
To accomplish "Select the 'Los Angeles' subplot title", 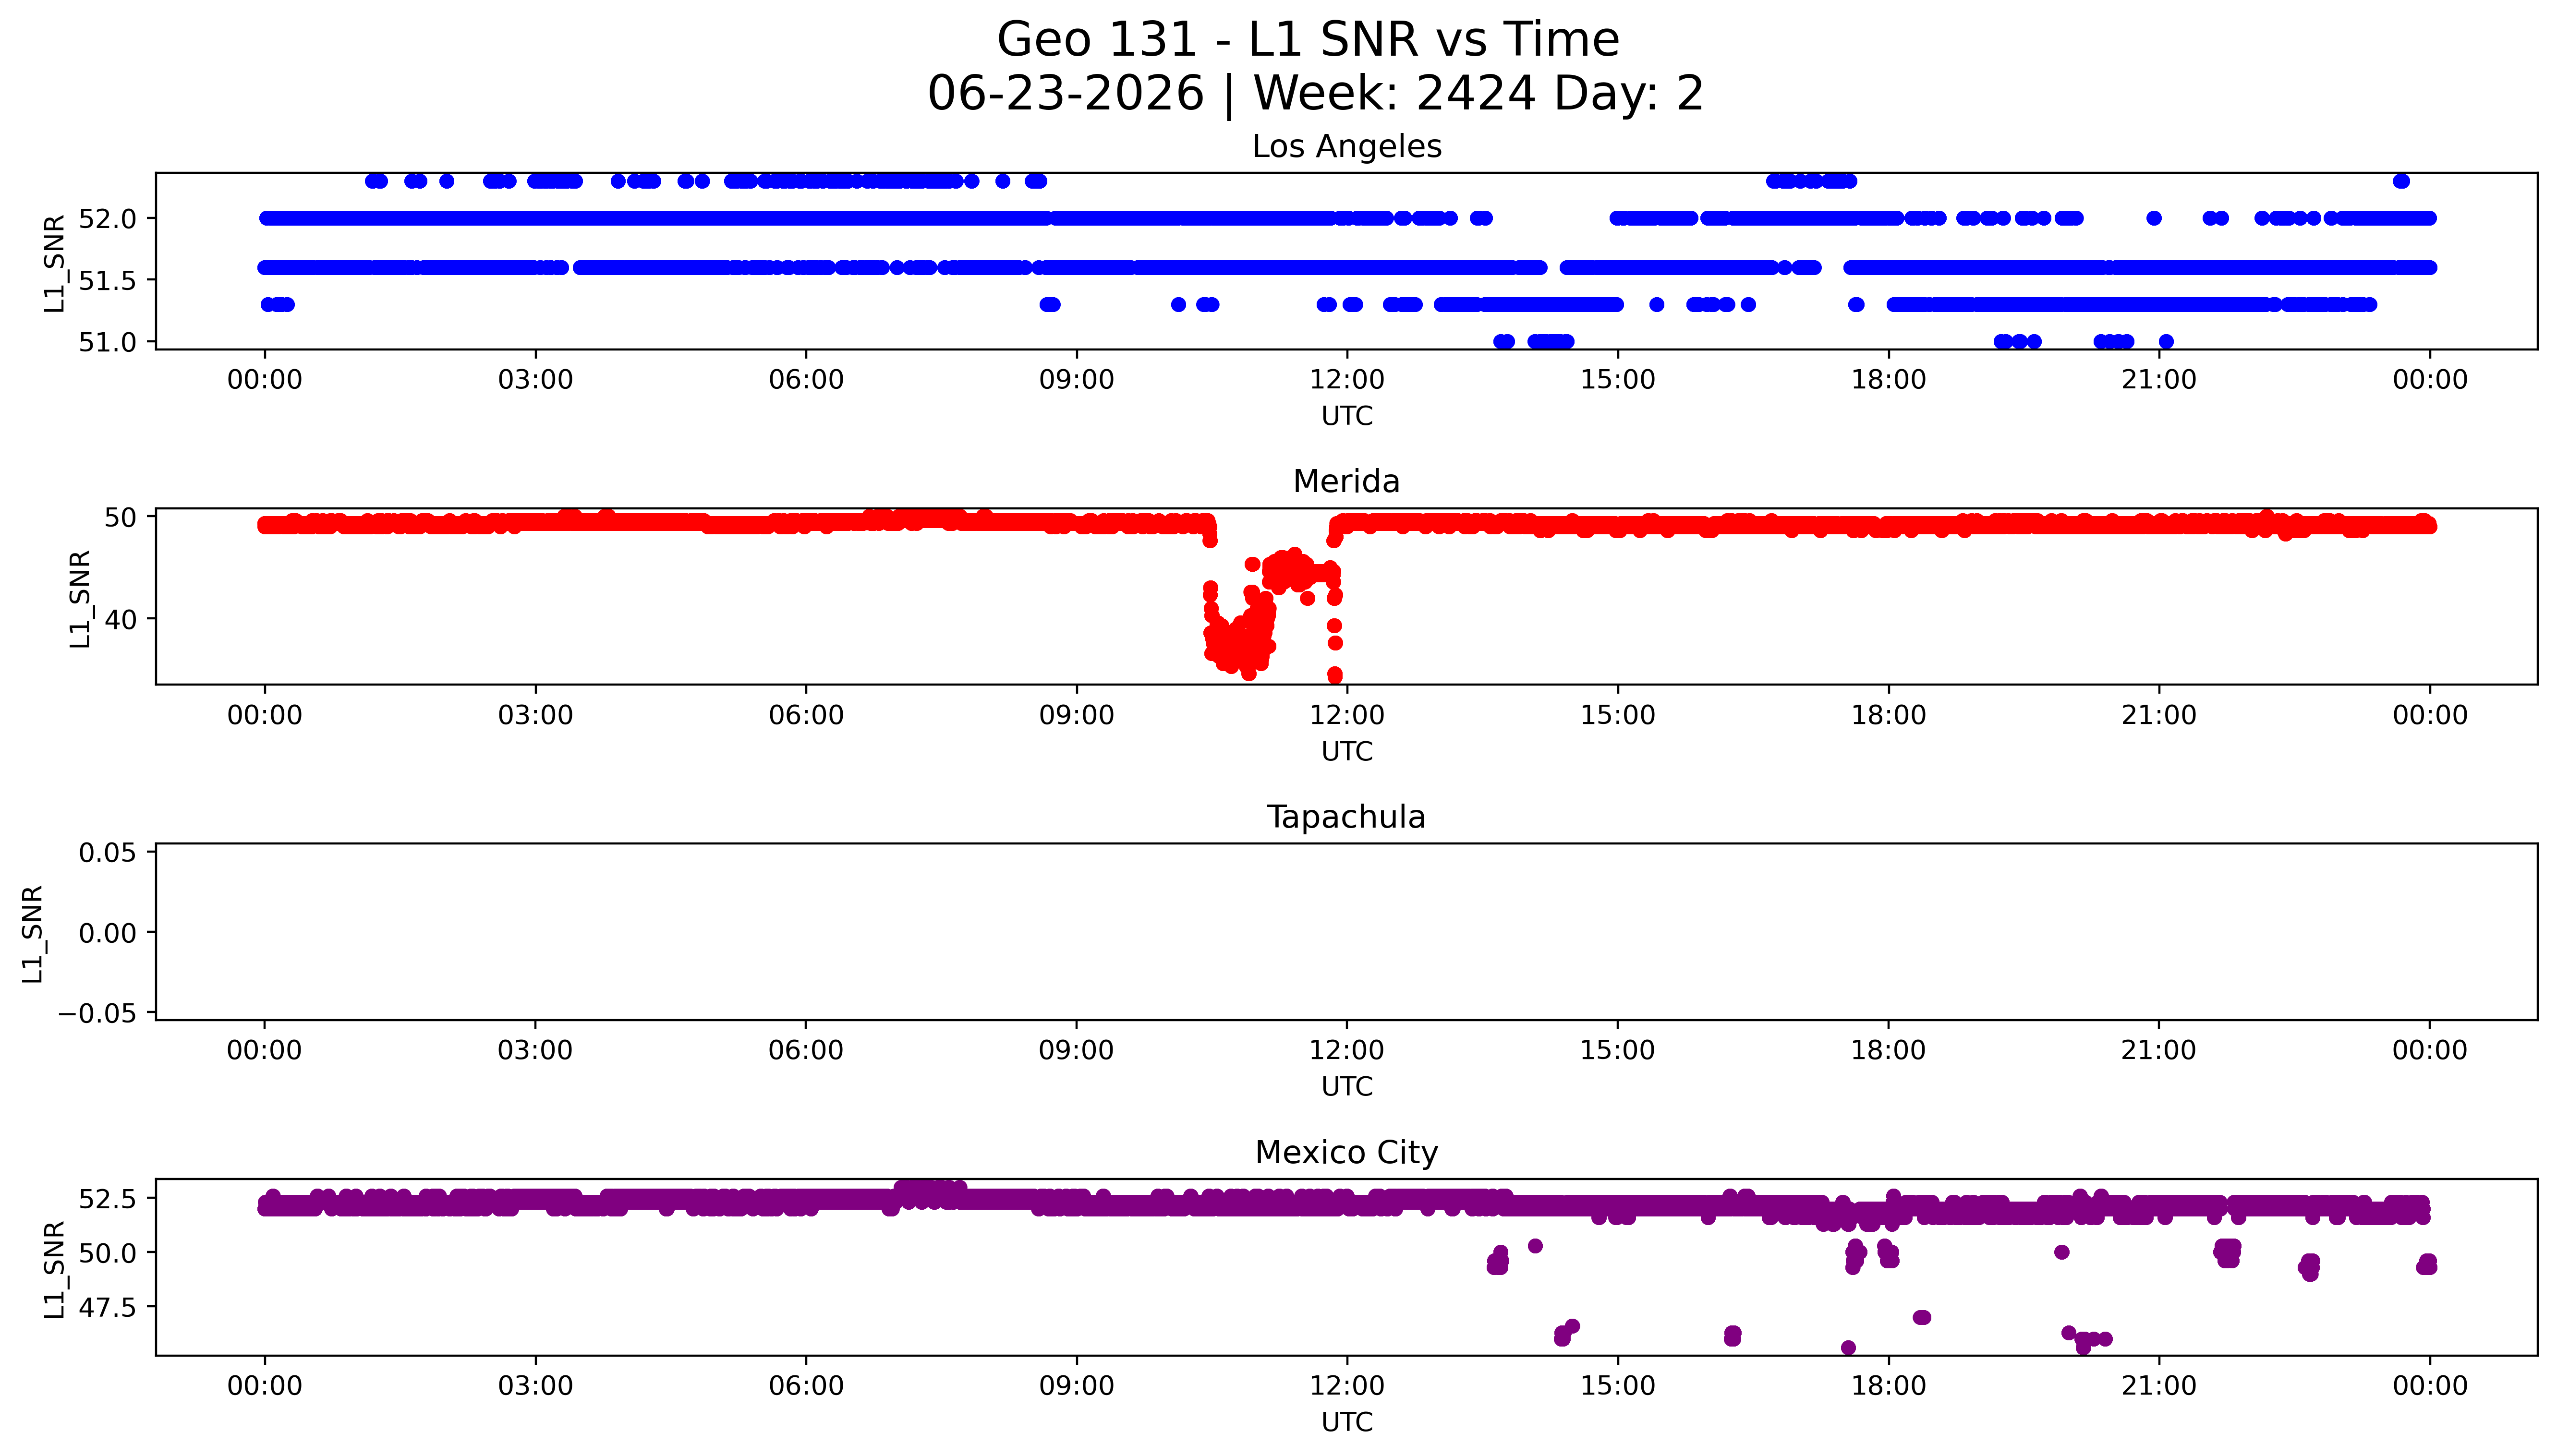I will (1347, 147).
